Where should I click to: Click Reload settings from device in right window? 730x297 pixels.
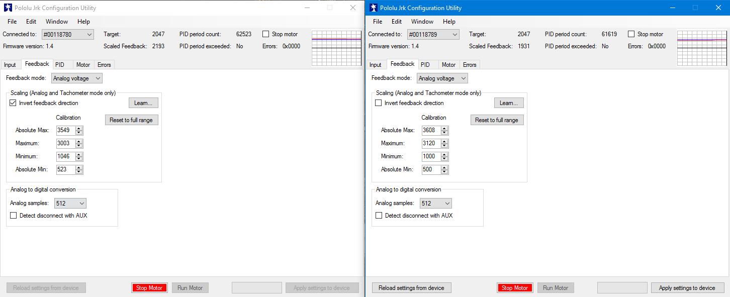point(411,288)
